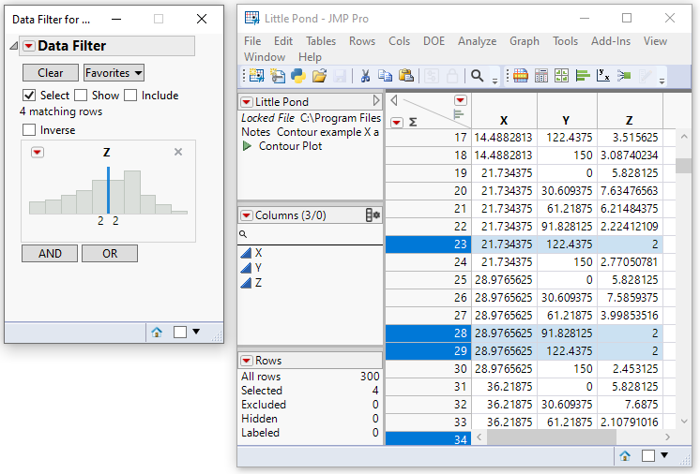Click the Graph Builder four-panel icon

[562, 76]
